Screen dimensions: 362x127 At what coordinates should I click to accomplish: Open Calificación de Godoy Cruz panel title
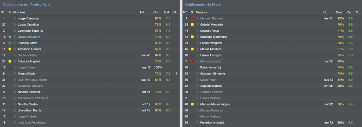(x=27, y=5)
